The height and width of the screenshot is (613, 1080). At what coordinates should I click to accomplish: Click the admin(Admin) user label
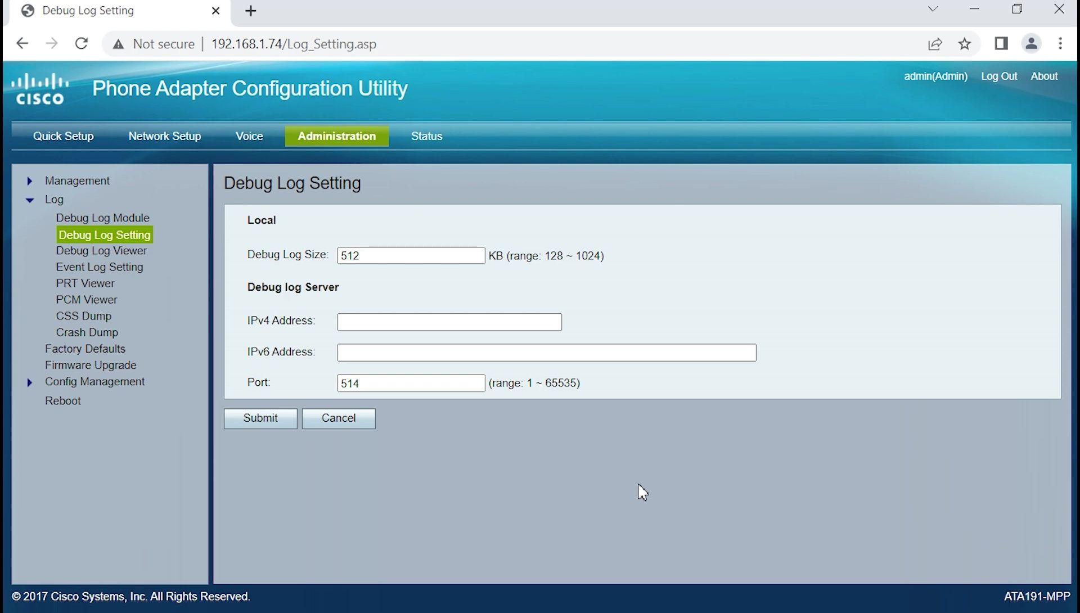click(935, 76)
